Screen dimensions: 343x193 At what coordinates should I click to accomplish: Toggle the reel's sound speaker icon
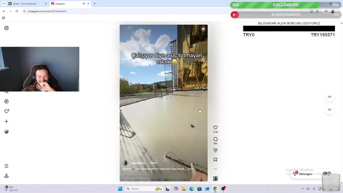pos(203,29)
